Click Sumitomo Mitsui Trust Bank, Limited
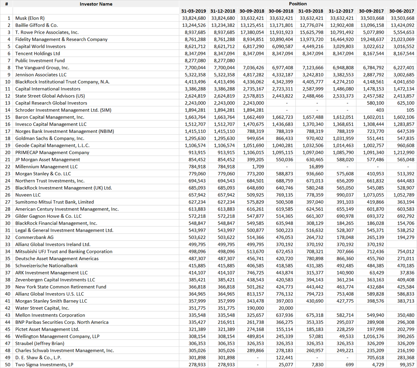417x368 pixels. tap(55, 202)
